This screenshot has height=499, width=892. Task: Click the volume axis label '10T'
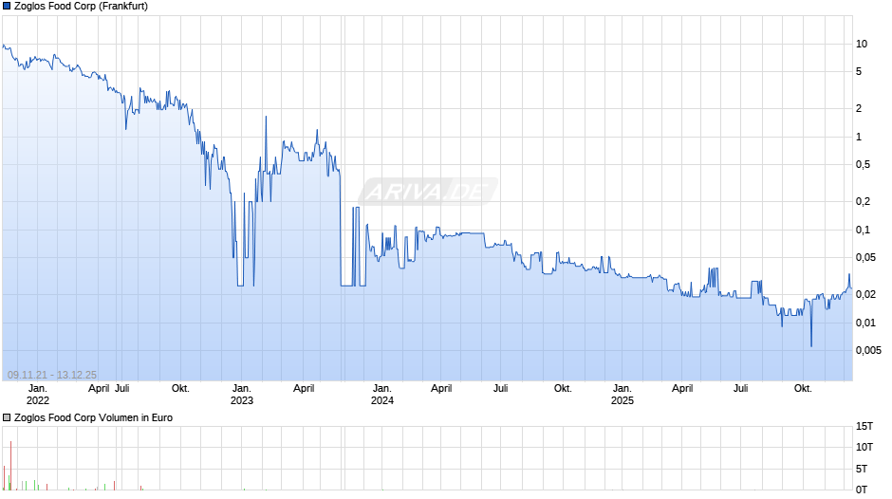[864, 447]
